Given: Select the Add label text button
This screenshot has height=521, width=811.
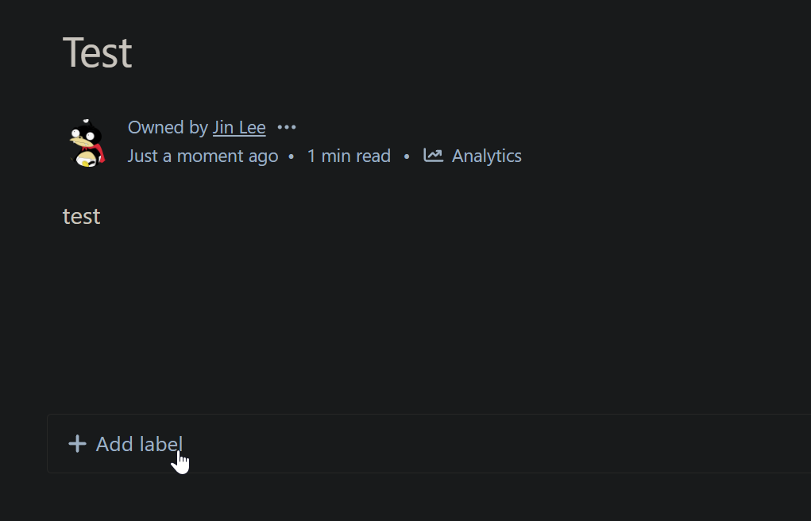Looking at the screenshot, I should (x=139, y=444).
